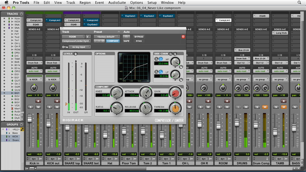
Task: Toggle the LF filter enable IN button
Action: click(x=181, y=80)
